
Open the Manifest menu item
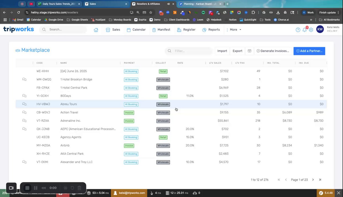[161, 30]
